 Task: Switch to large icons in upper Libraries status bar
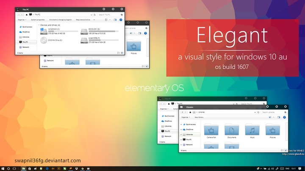[147, 66]
